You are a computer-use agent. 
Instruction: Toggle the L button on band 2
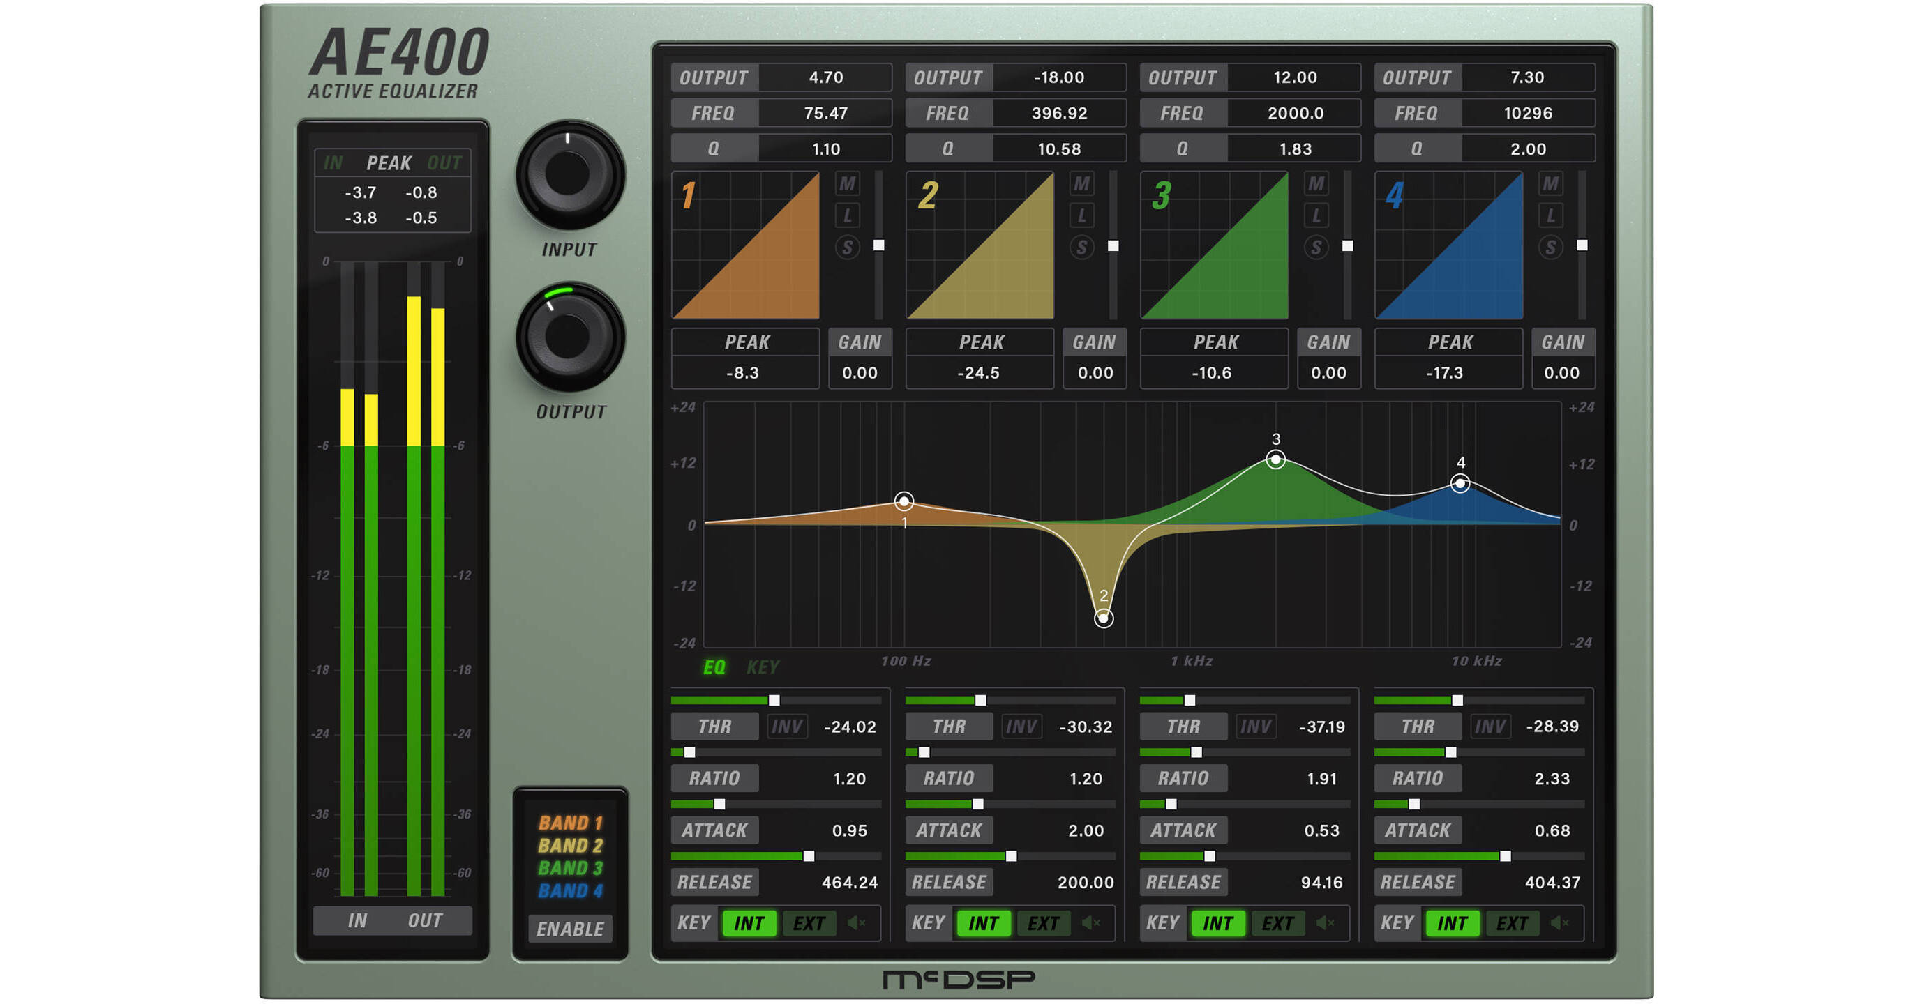1082,216
